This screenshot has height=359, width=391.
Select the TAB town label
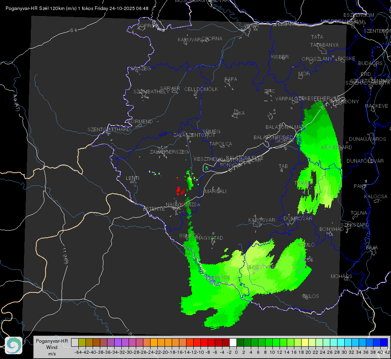[283, 166]
